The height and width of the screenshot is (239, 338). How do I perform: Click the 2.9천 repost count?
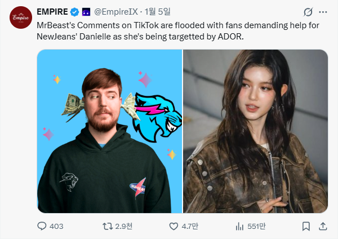click(124, 226)
